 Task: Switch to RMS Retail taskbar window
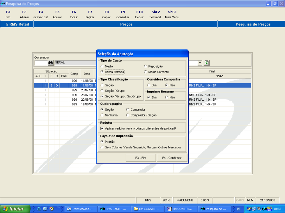(x=114, y=209)
